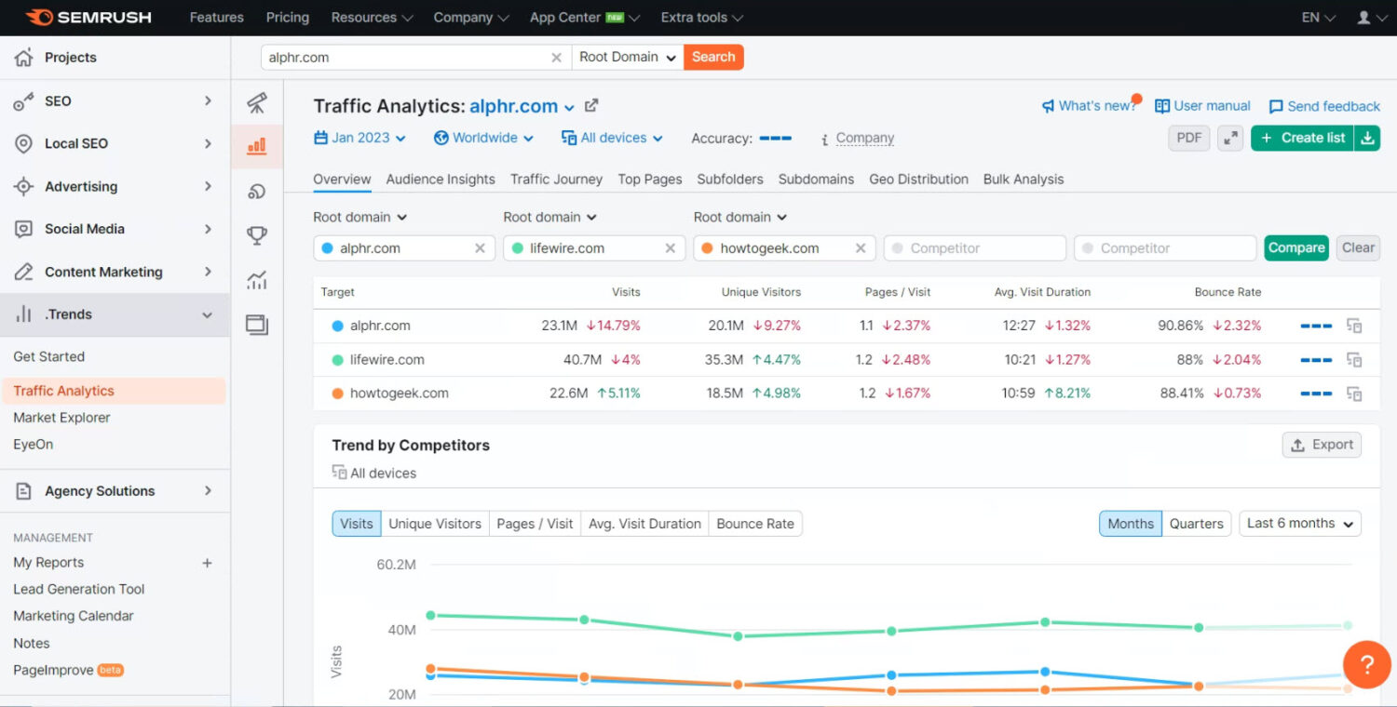
Task: Click the Clear button
Action: pyautogui.click(x=1358, y=247)
